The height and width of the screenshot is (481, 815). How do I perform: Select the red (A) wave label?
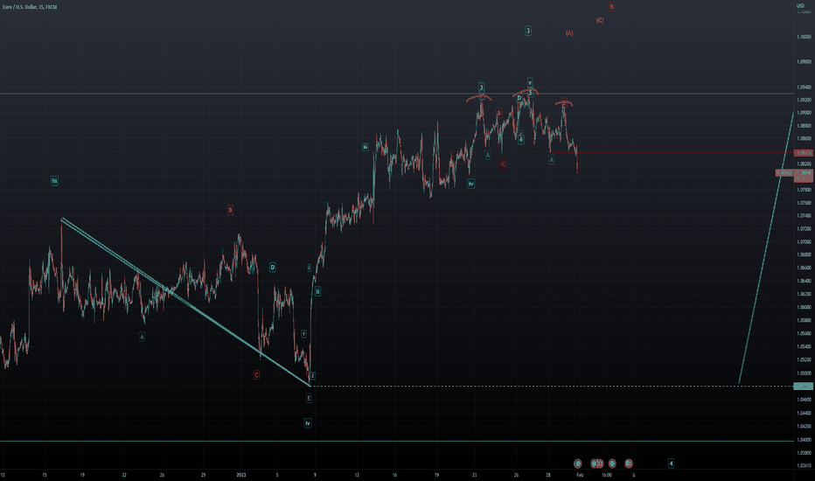coord(569,32)
